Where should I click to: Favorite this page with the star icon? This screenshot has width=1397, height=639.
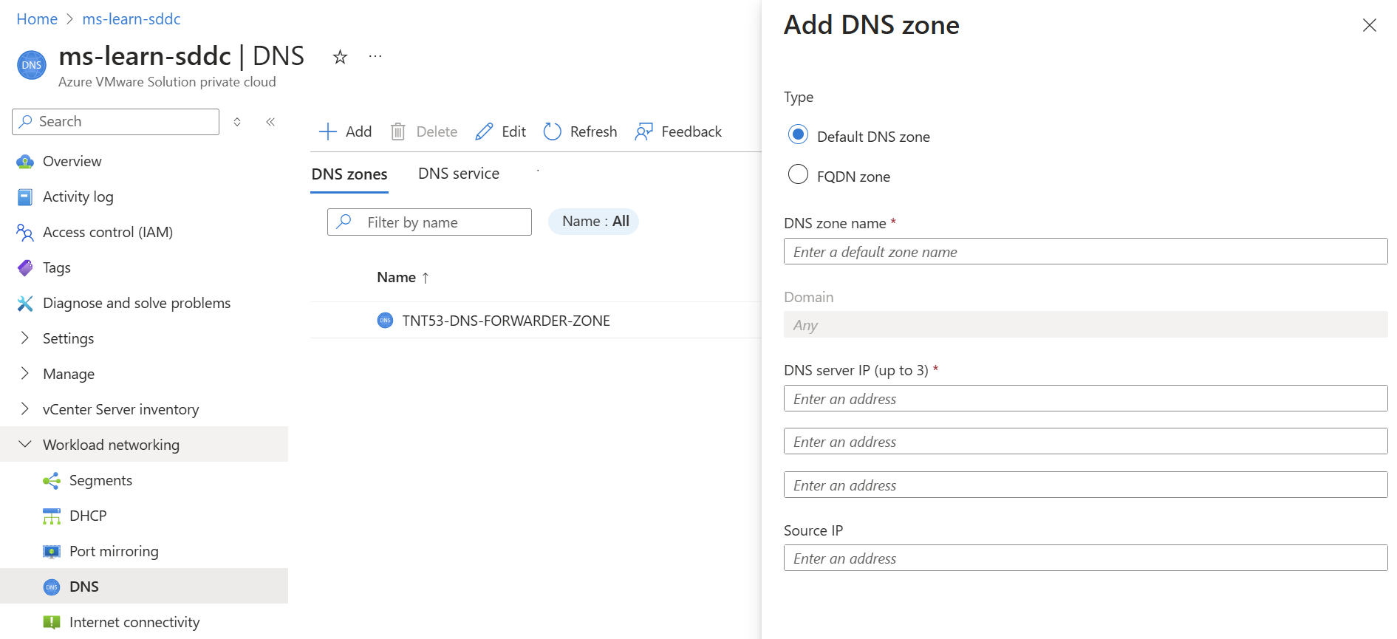340,57
